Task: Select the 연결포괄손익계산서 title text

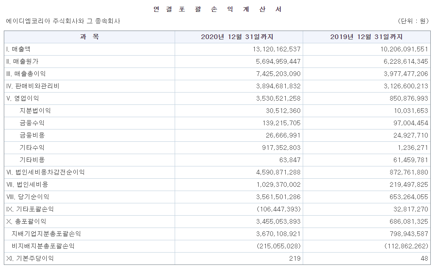Action: coord(217,9)
